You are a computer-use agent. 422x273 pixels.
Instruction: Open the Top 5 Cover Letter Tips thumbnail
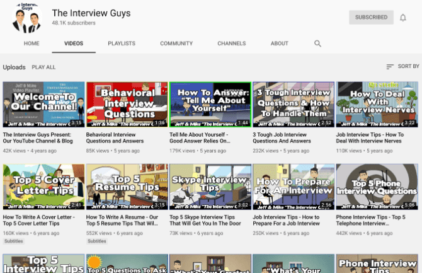[43, 187]
